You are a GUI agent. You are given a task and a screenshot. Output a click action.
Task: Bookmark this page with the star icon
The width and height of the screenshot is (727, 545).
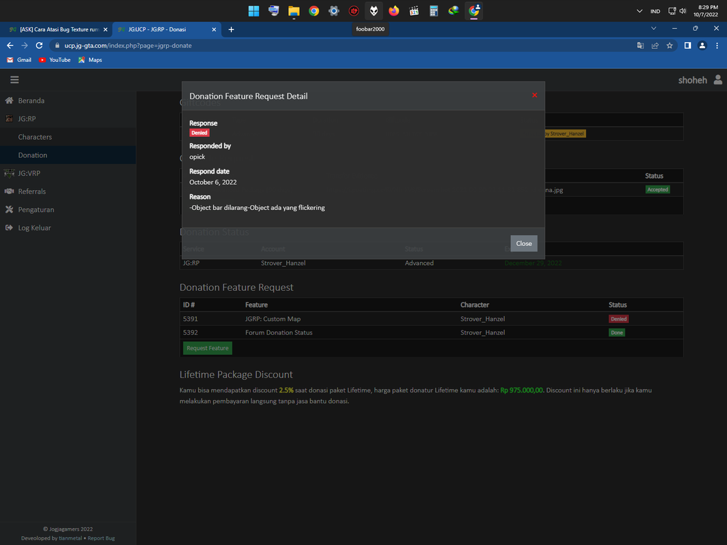pyautogui.click(x=670, y=46)
